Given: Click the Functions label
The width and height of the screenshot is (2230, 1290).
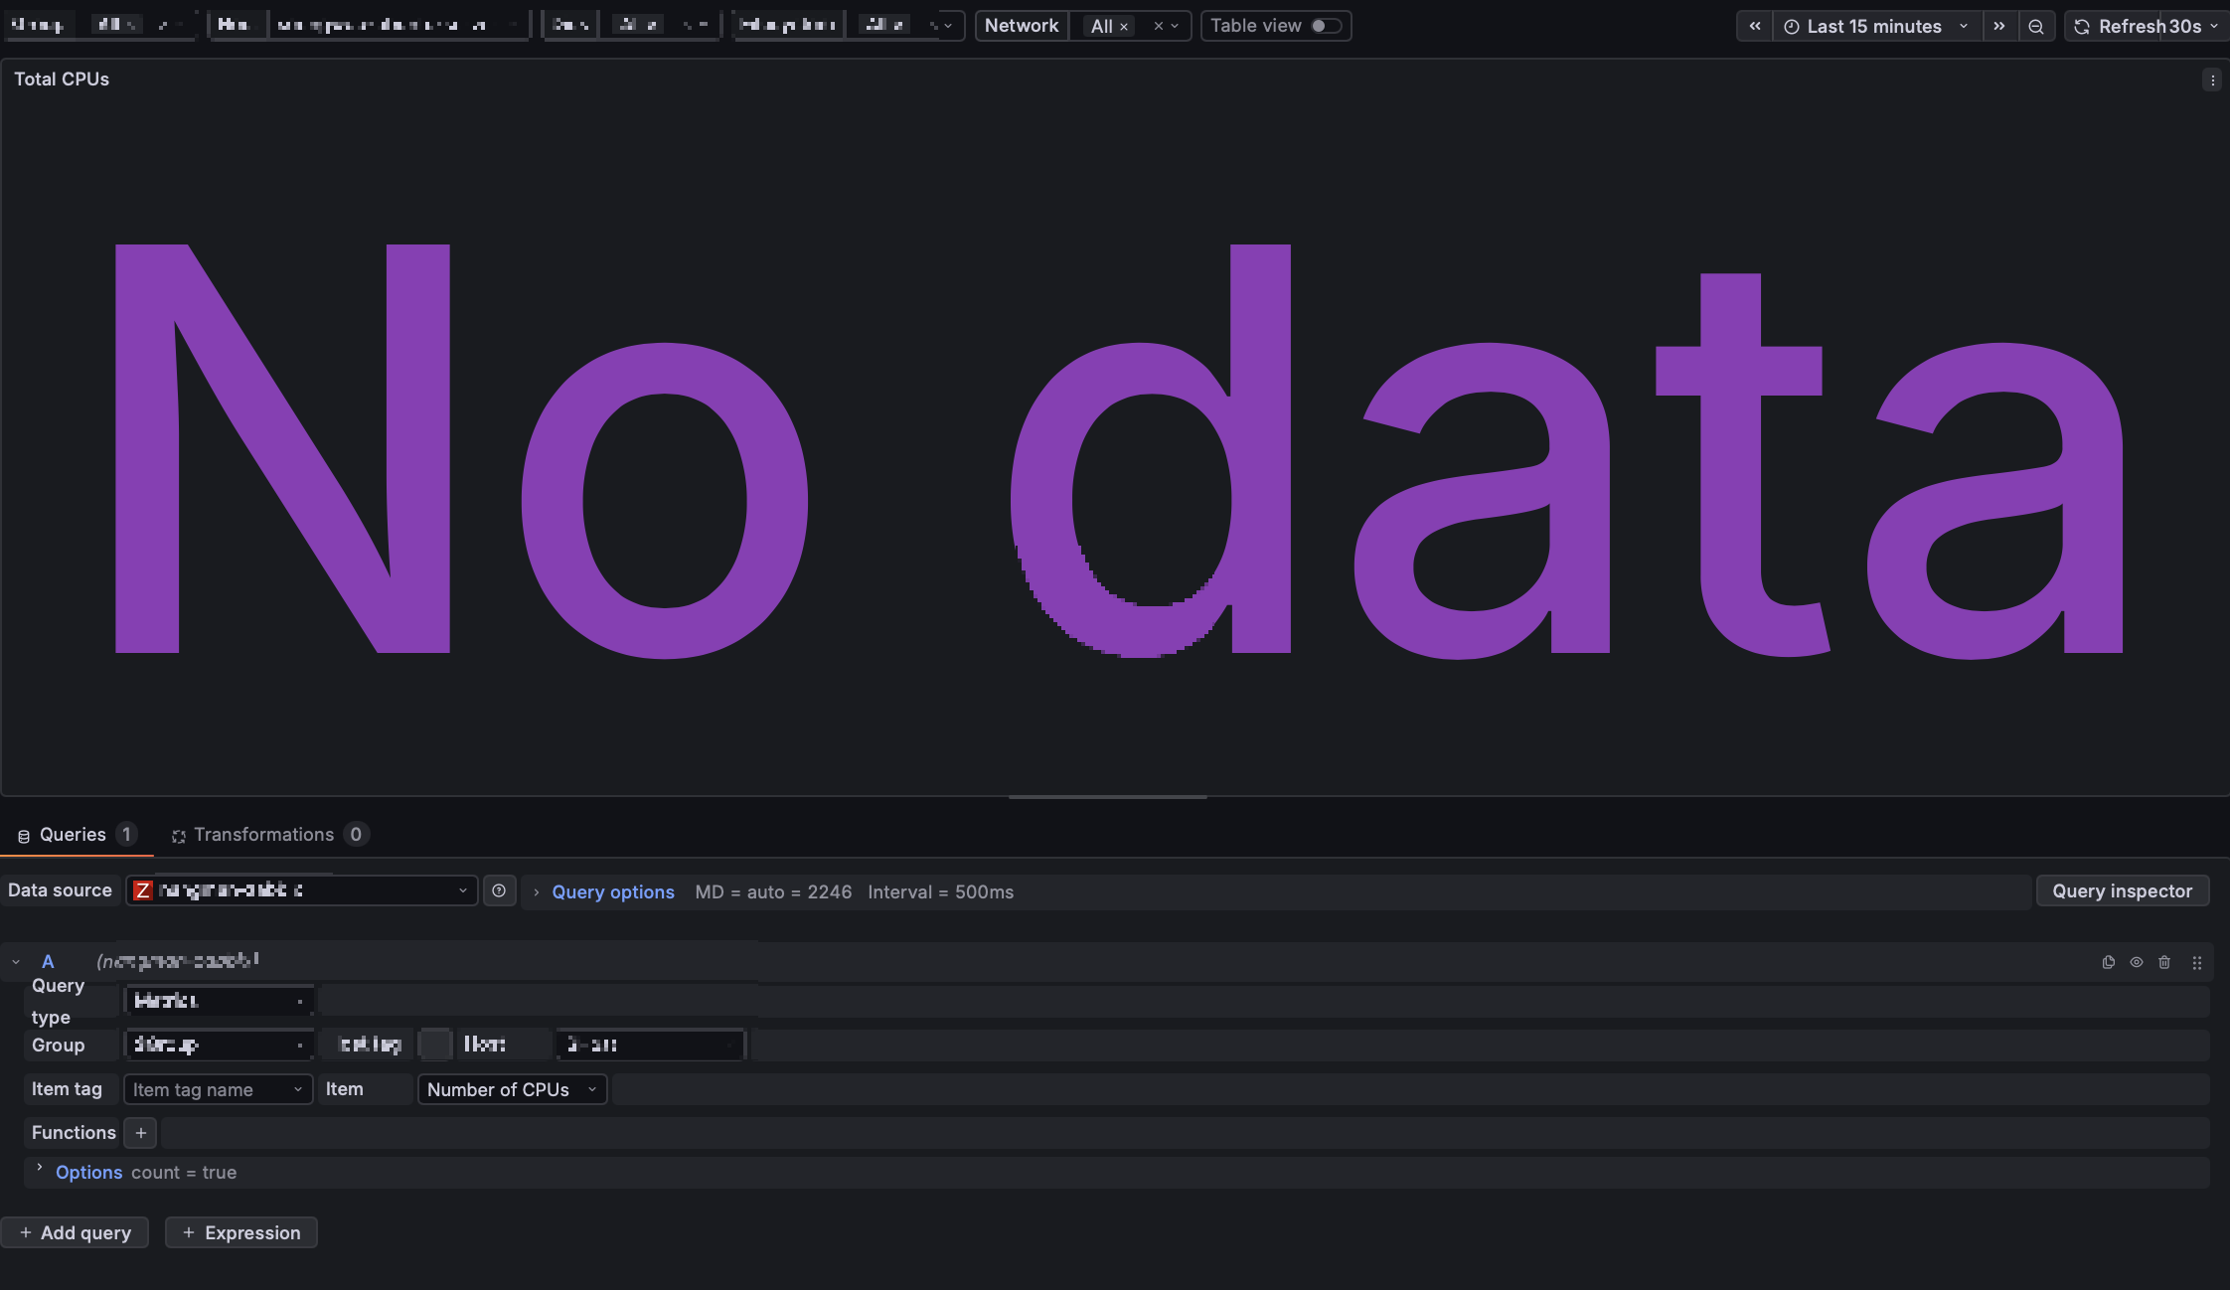Looking at the screenshot, I should tap(74, 1133).
